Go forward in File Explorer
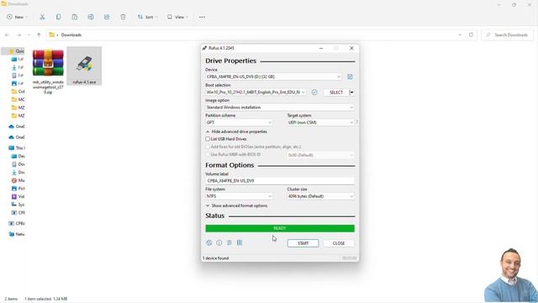The width and height of the screenshot is (538, 303). click(18, 35)
